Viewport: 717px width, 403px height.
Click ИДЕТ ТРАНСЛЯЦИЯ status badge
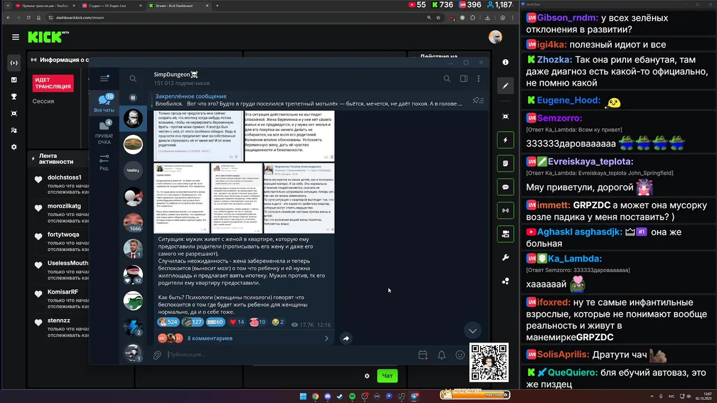coord(53,83)
